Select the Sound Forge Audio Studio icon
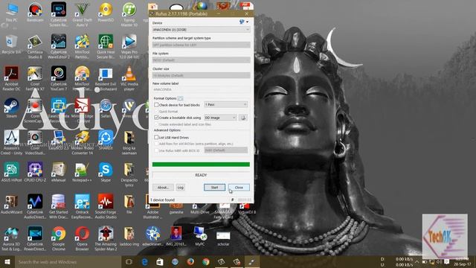The image size is (476, 268). (x=106, y=207)
